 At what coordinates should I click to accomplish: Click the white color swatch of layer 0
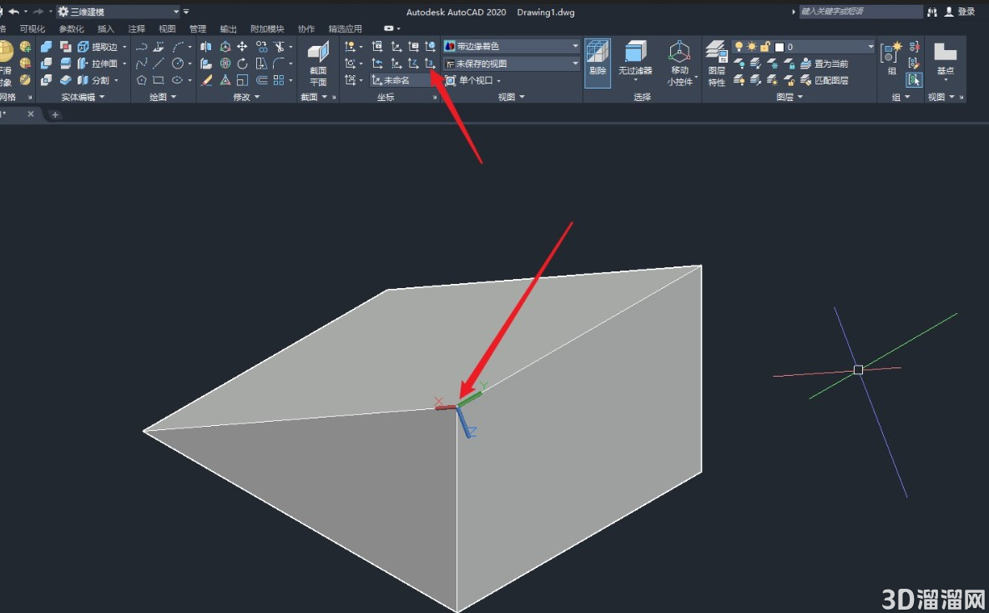click(779, 47)
